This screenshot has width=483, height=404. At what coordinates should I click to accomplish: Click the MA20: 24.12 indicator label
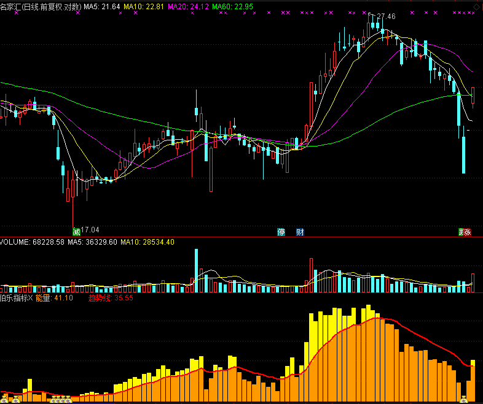click(188, 7)
